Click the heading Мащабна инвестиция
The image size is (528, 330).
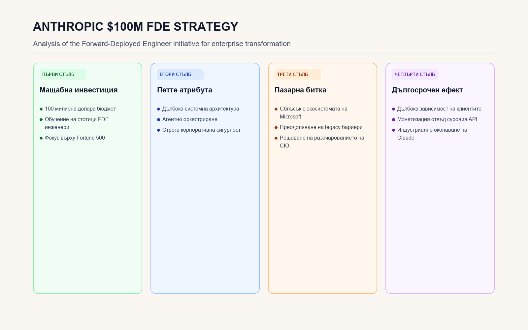[79, 90]
